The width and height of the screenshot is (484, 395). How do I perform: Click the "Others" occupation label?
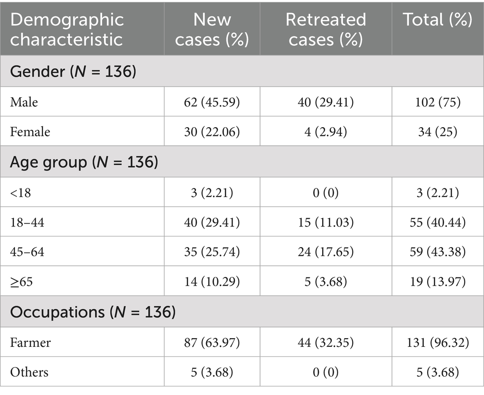29,372
